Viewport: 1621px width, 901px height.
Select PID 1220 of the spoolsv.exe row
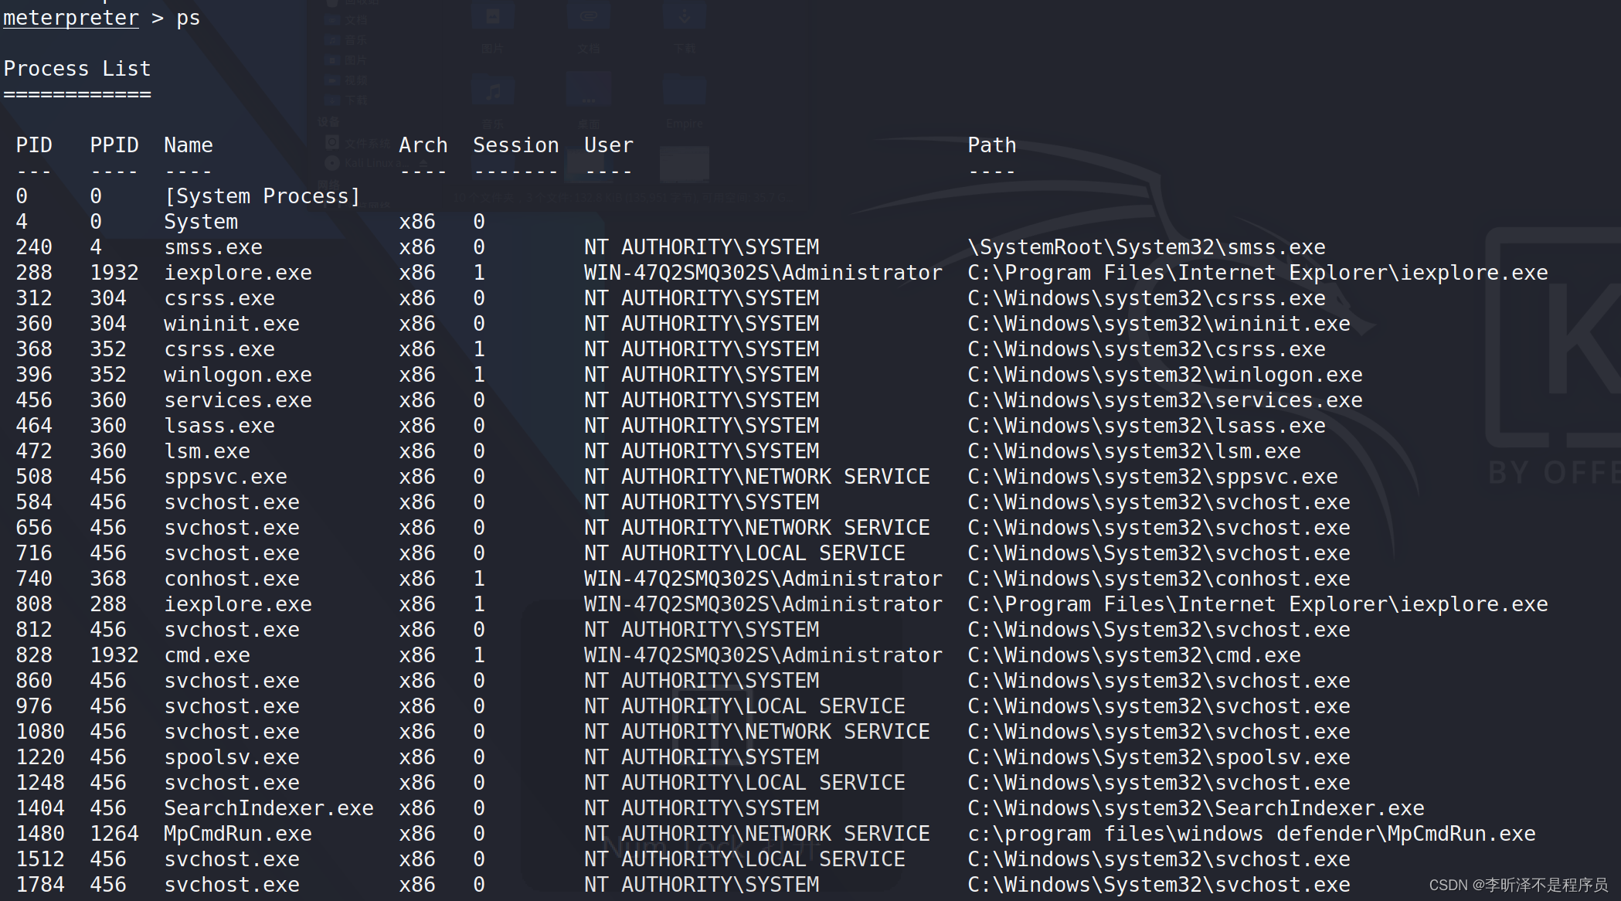(x=40, y=757)
